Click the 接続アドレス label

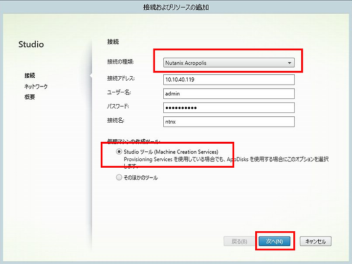[x=121, y=78]
